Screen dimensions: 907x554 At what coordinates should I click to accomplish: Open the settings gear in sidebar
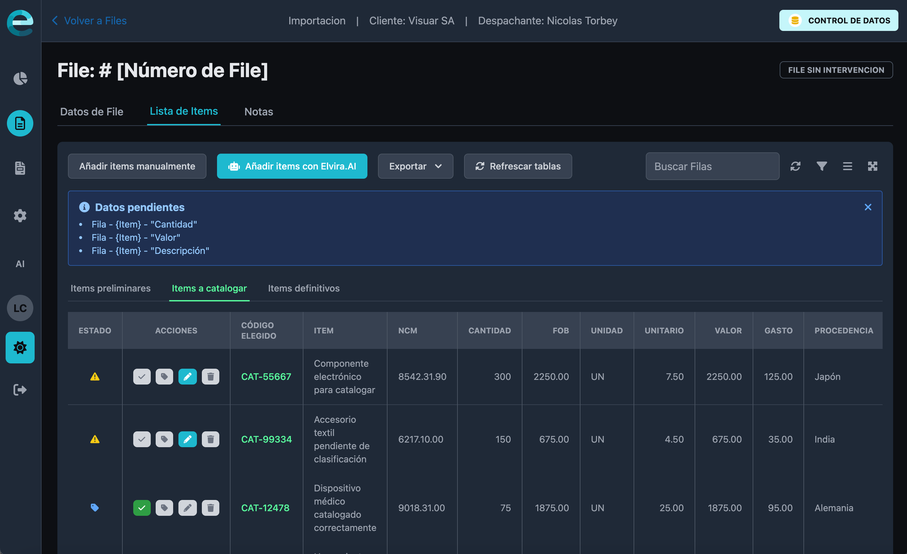pos(20,216)
